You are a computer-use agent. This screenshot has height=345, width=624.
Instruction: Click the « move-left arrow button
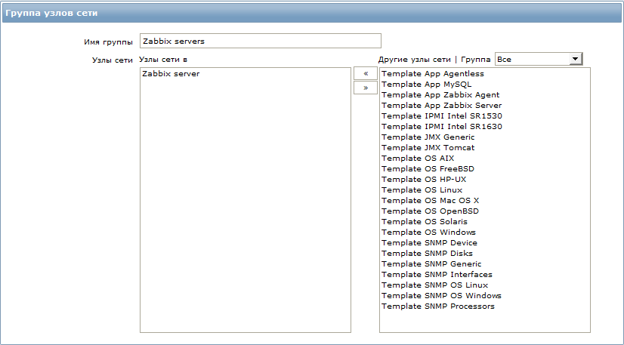(x=366, y=73)
